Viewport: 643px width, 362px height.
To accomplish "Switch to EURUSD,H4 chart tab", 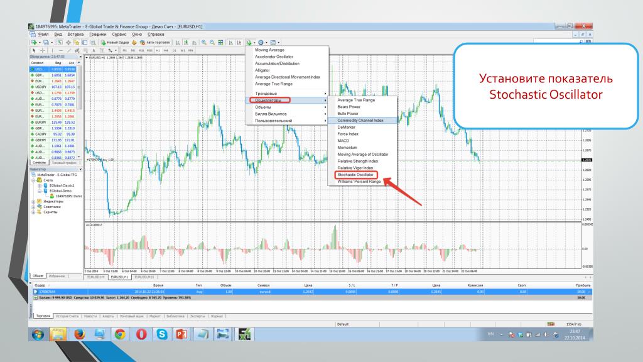I will point(96,277).
